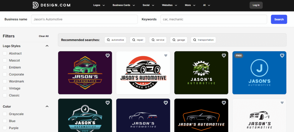Image resolution: width=294 pixels, height=132 pixels.
Task: Enable the Abstract logo style checkbox
Action: click(x=5, y=54)
